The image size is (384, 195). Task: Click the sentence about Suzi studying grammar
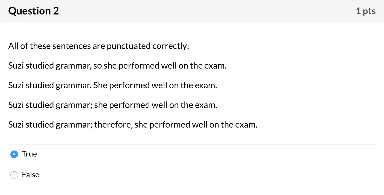pyautogui.click(x=117, y=66)
